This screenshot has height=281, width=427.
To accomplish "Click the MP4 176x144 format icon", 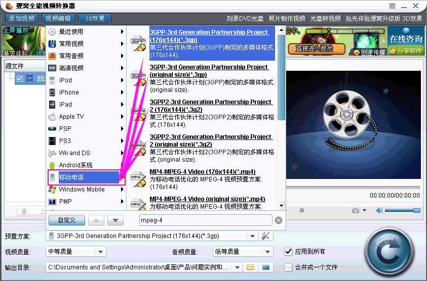I will pyautogui.click(x=139, y=179).
